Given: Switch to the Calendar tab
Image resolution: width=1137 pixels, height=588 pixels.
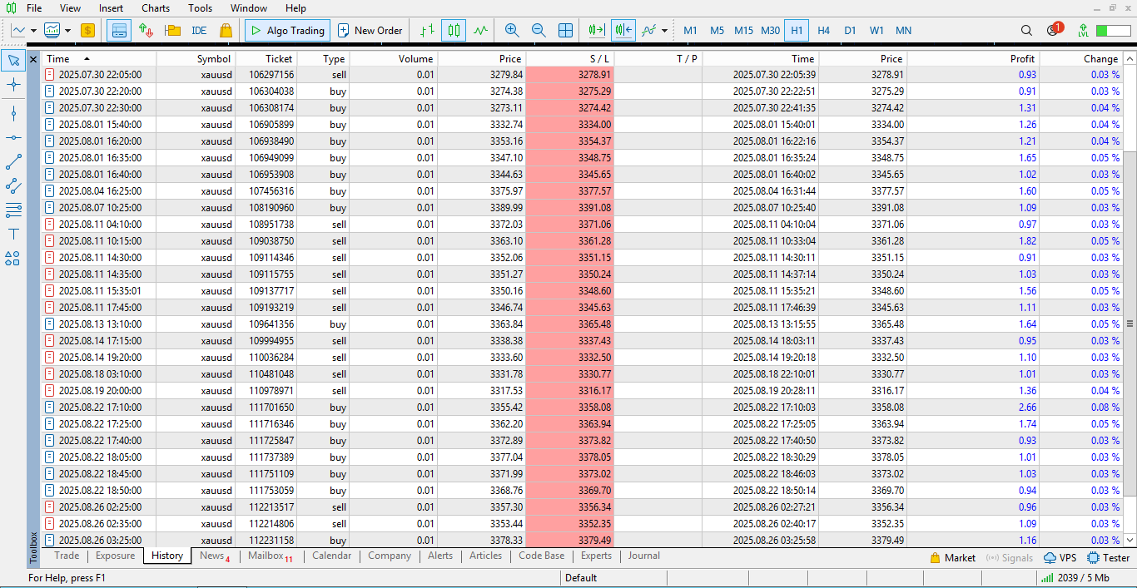Looking at the screenshot, I should pos(331,556).
